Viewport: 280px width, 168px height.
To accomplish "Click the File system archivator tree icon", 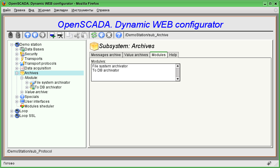I will [32, 83].
